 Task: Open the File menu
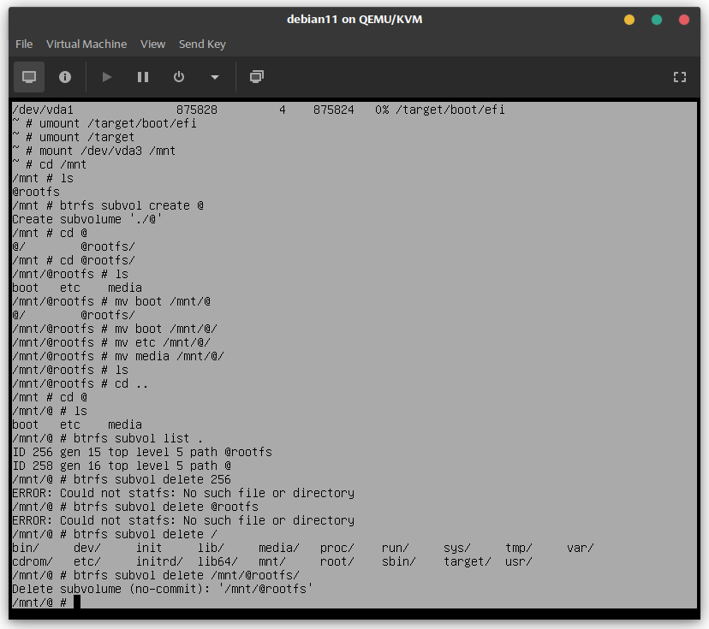24,44
